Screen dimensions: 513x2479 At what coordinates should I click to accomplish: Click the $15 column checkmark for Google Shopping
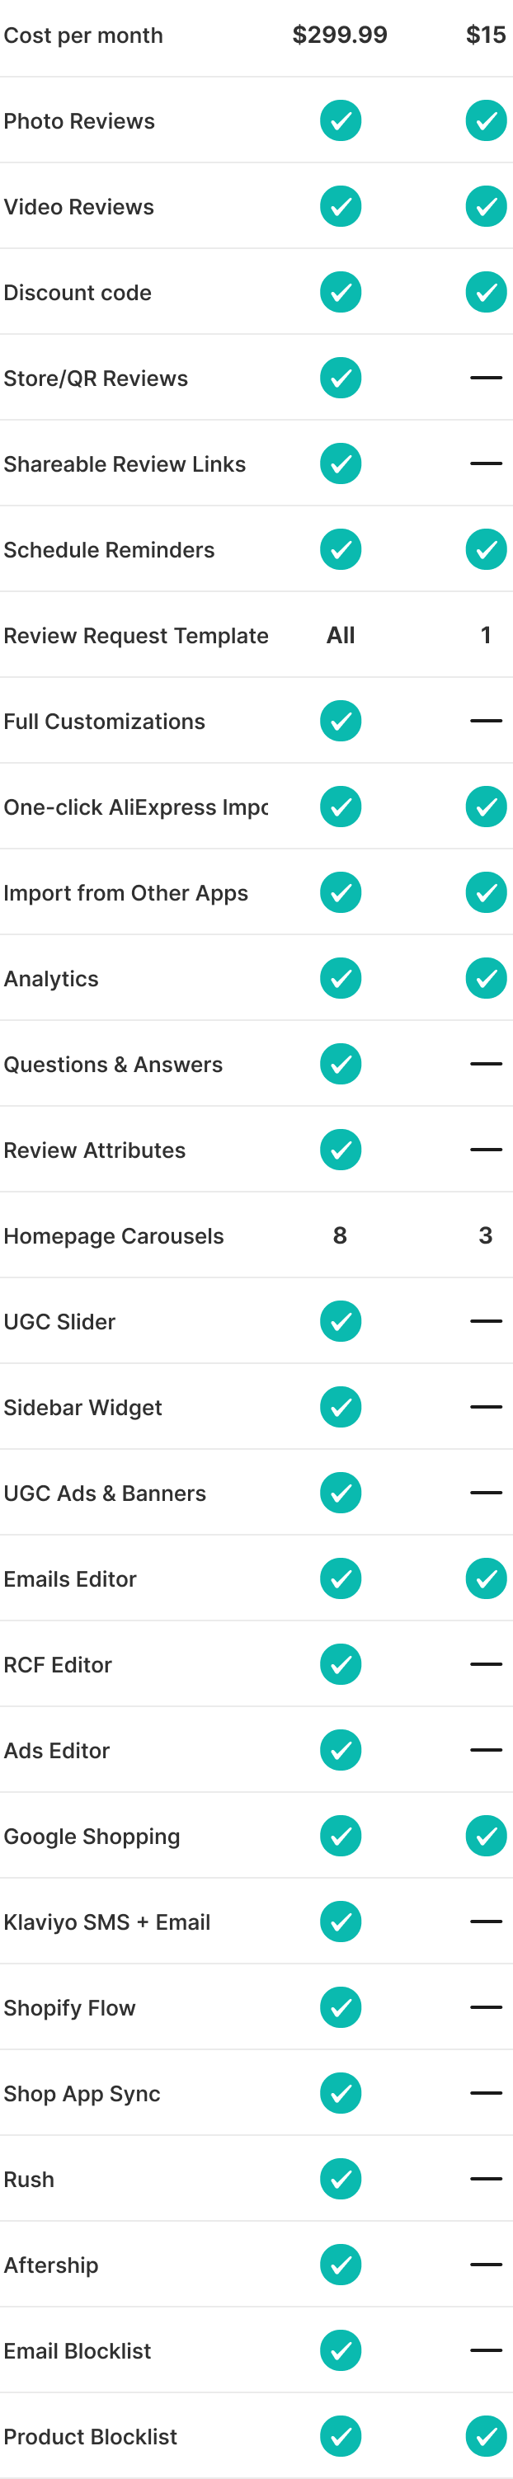point(486,1836)
